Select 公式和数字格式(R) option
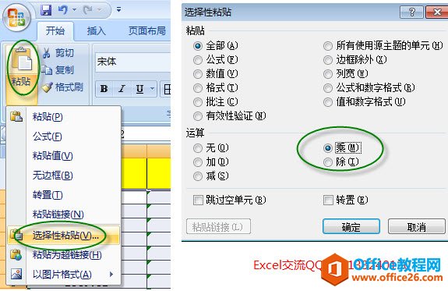Screen dimensions: 448x291 coord(328,88)
